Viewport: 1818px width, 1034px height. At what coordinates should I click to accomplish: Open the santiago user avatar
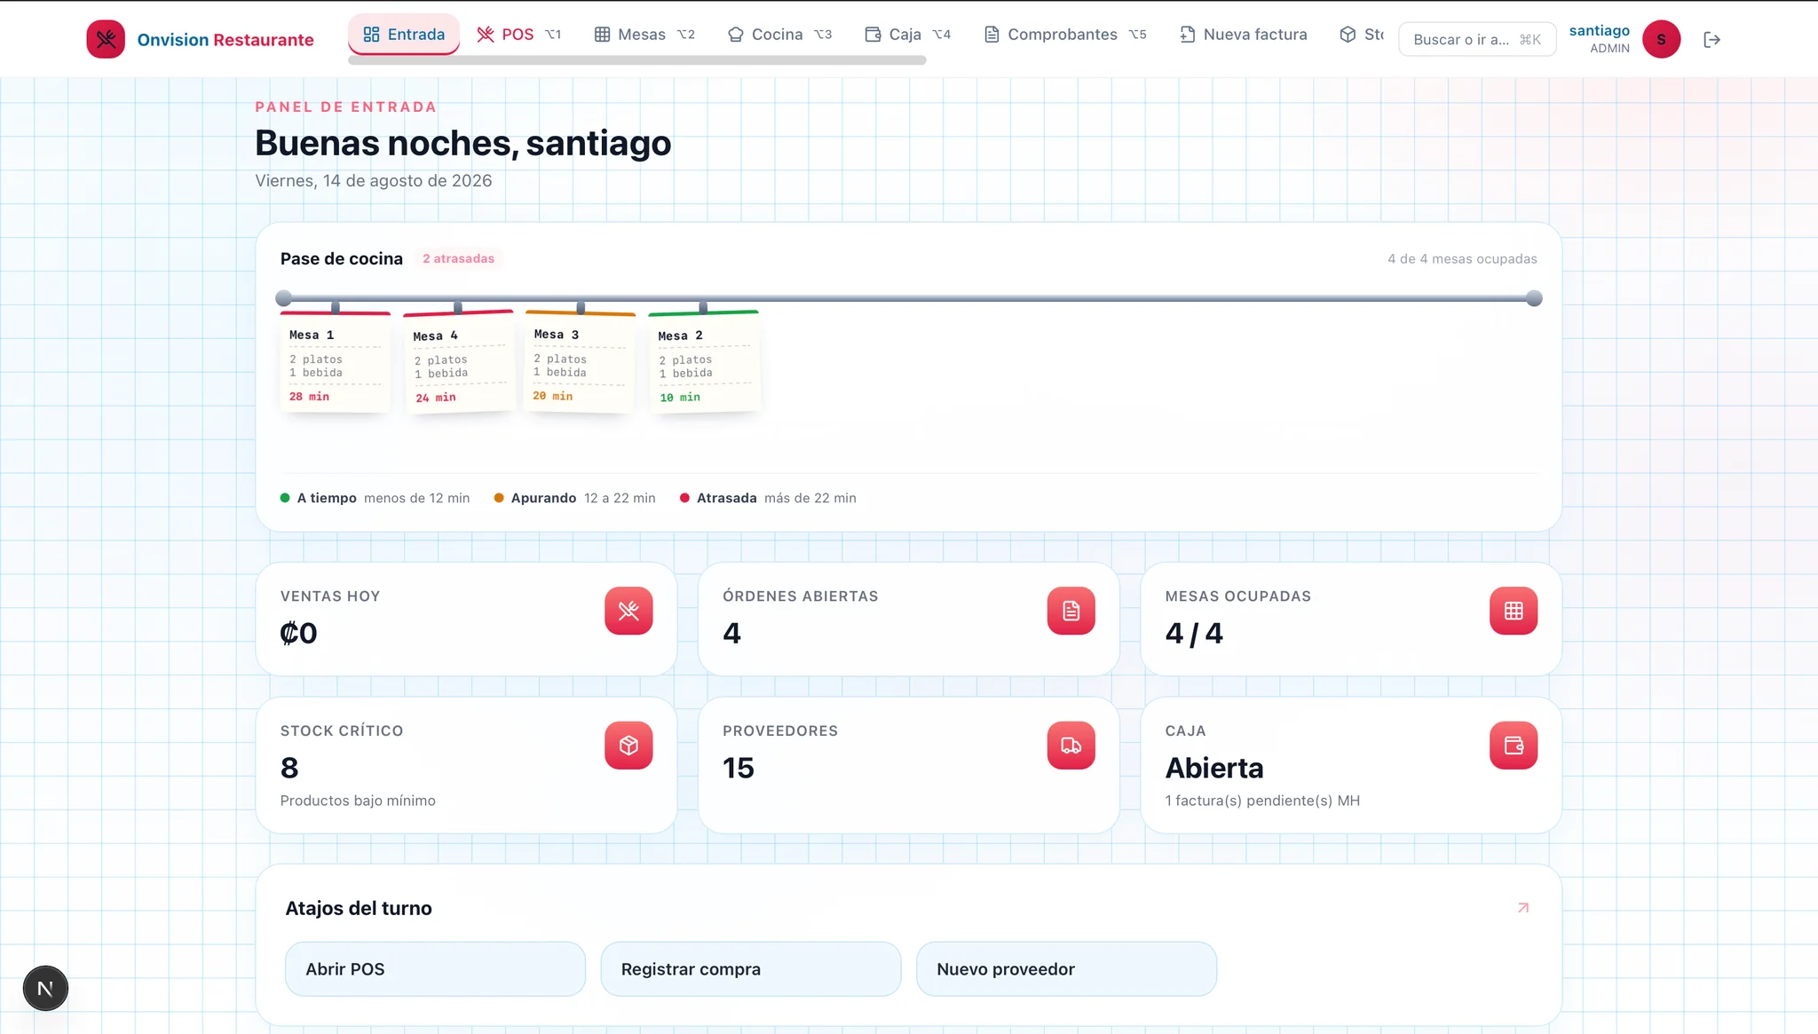(1661, 39)
